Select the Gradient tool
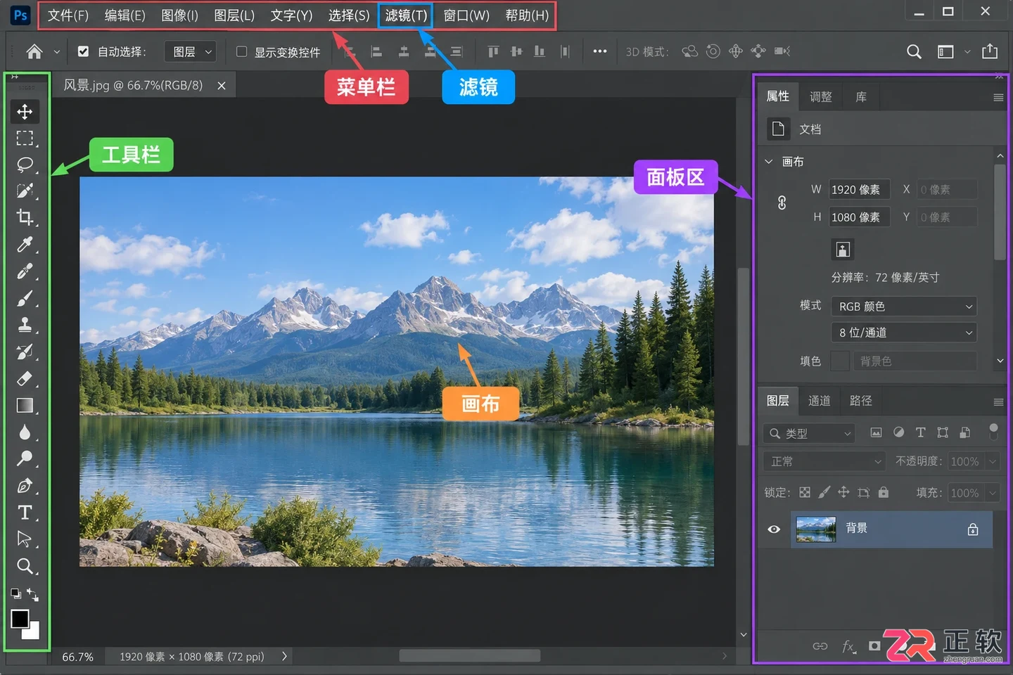This screenshot has height=675, width=1013. click(x=25, y=405)
